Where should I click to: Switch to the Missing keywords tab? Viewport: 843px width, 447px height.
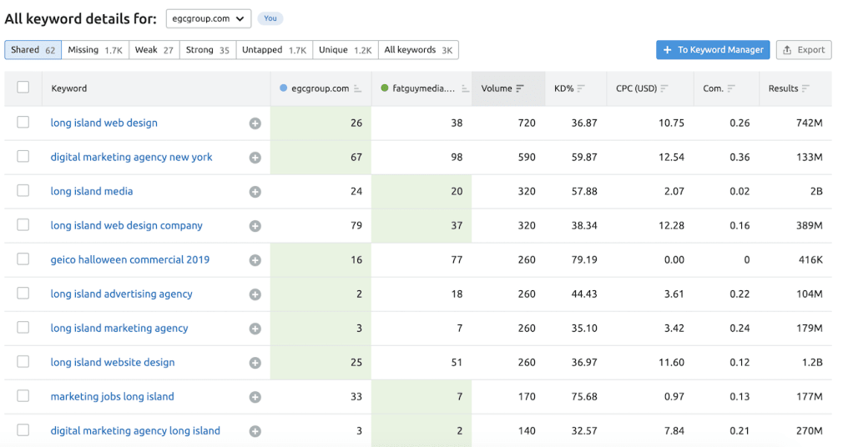[x=94, y=50]
